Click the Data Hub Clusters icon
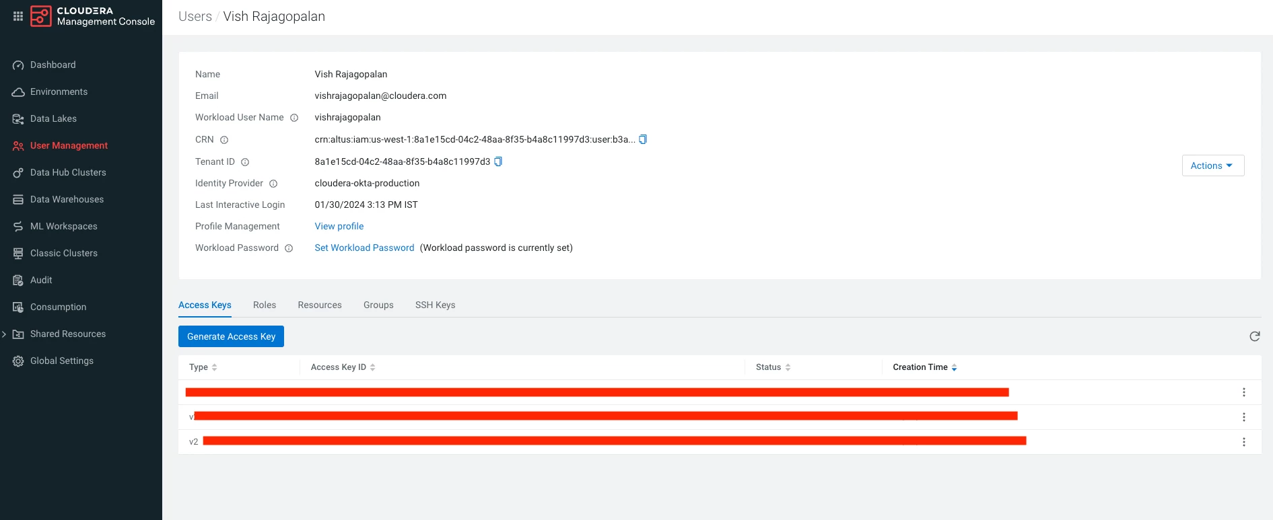This screenshot has height=520, width=1273. 18,173
